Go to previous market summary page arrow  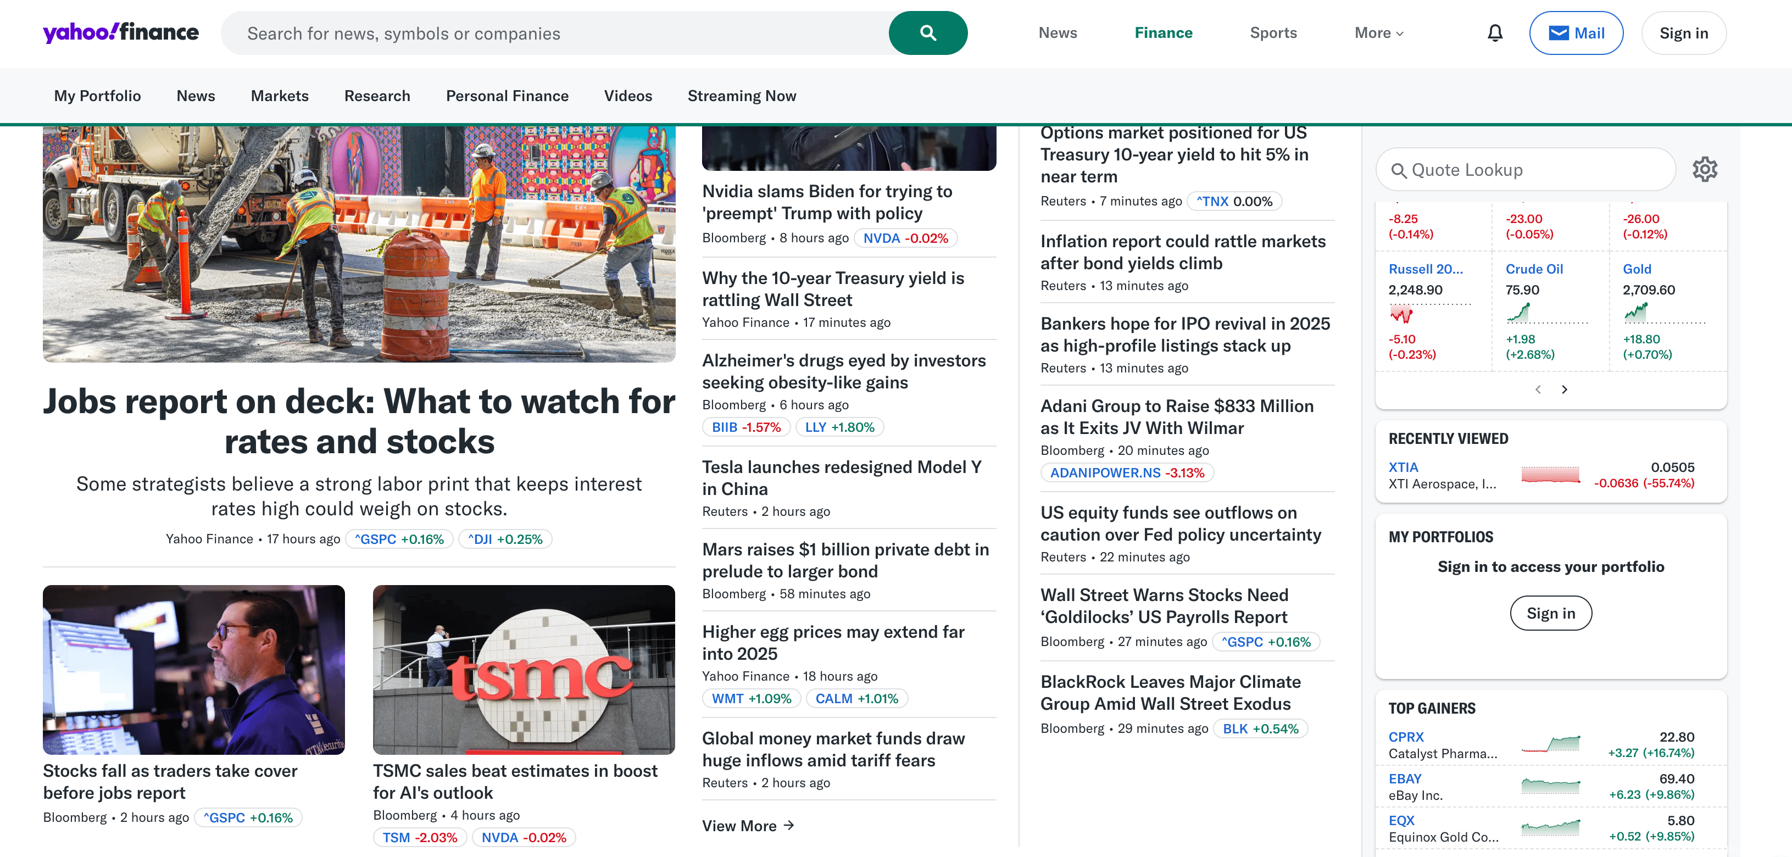pyautogui.click(x=1538, y=389)
